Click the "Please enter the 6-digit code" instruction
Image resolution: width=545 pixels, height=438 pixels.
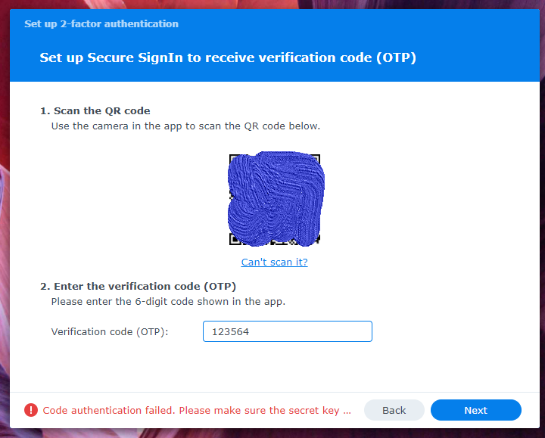point(168,301)
